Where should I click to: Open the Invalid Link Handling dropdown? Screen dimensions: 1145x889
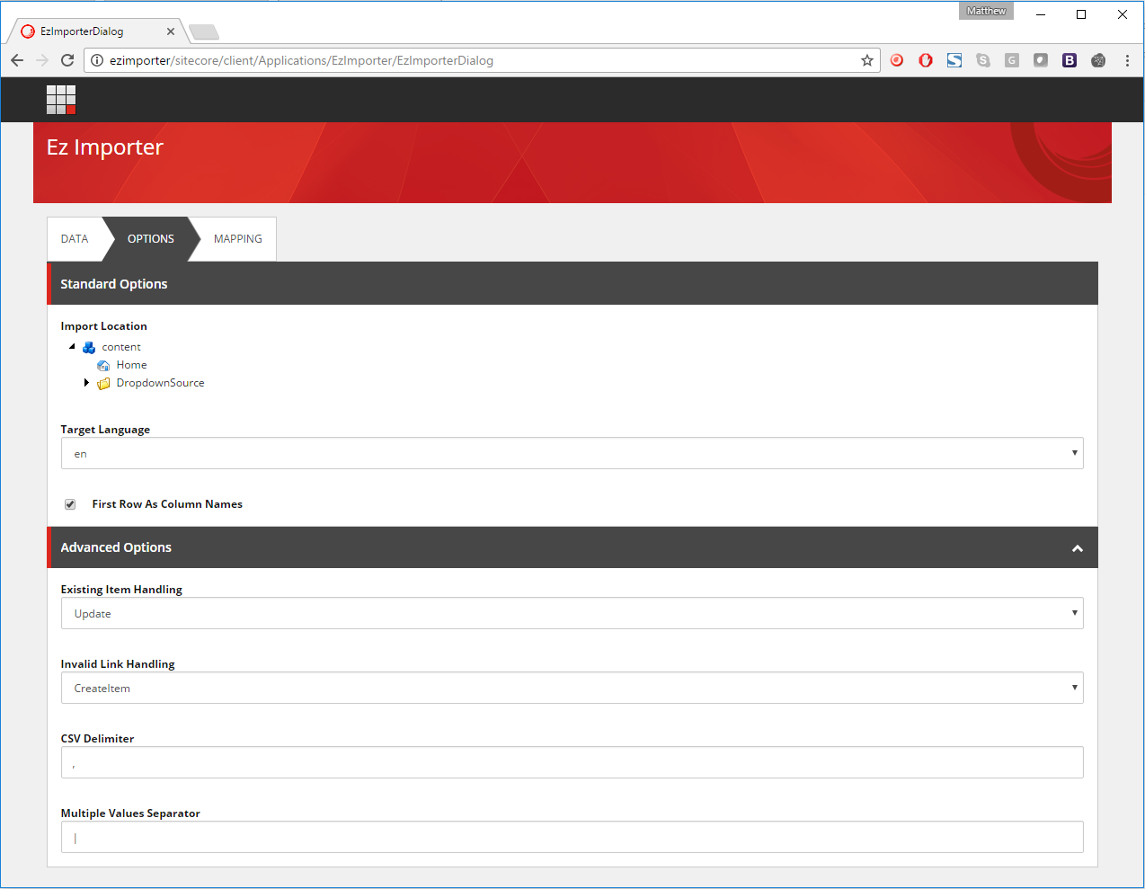[572, 688]
